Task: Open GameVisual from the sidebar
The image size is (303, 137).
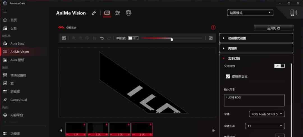Action: 19,100
